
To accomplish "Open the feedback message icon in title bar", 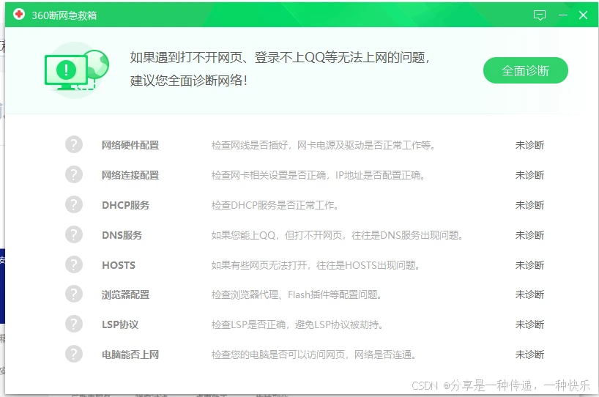I will 540,15.
